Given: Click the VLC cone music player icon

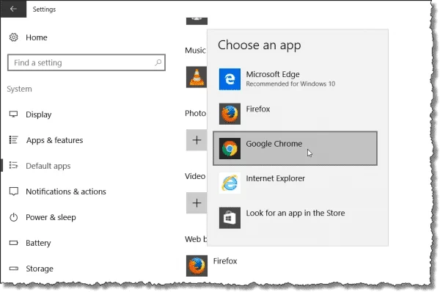Looking at the screenshot, I should 197,77.
